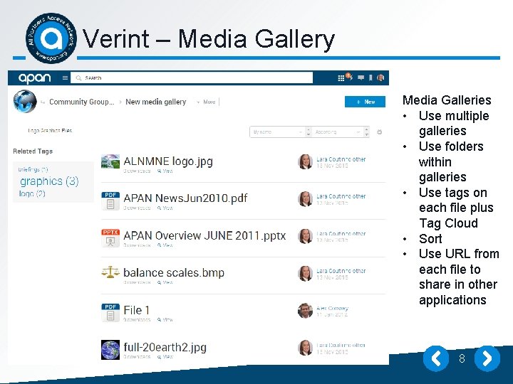Click author avatar on ALNMNE logo.jpg row
This screenshot has width=513, height=384.
(305, 161)
